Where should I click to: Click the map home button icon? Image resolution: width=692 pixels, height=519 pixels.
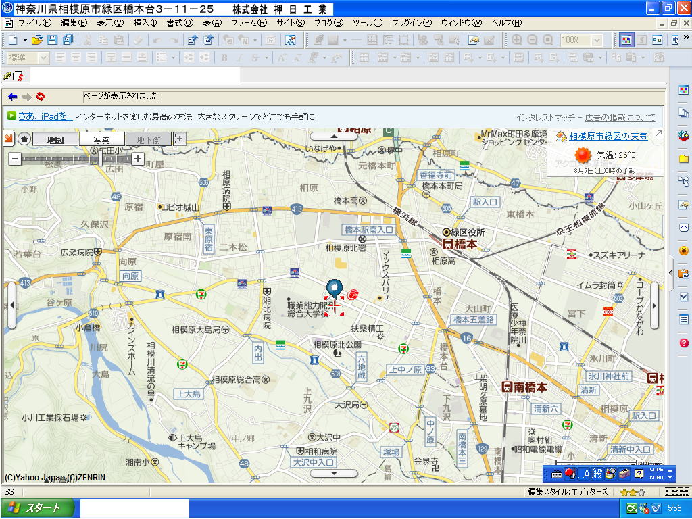tap(24, 139)
